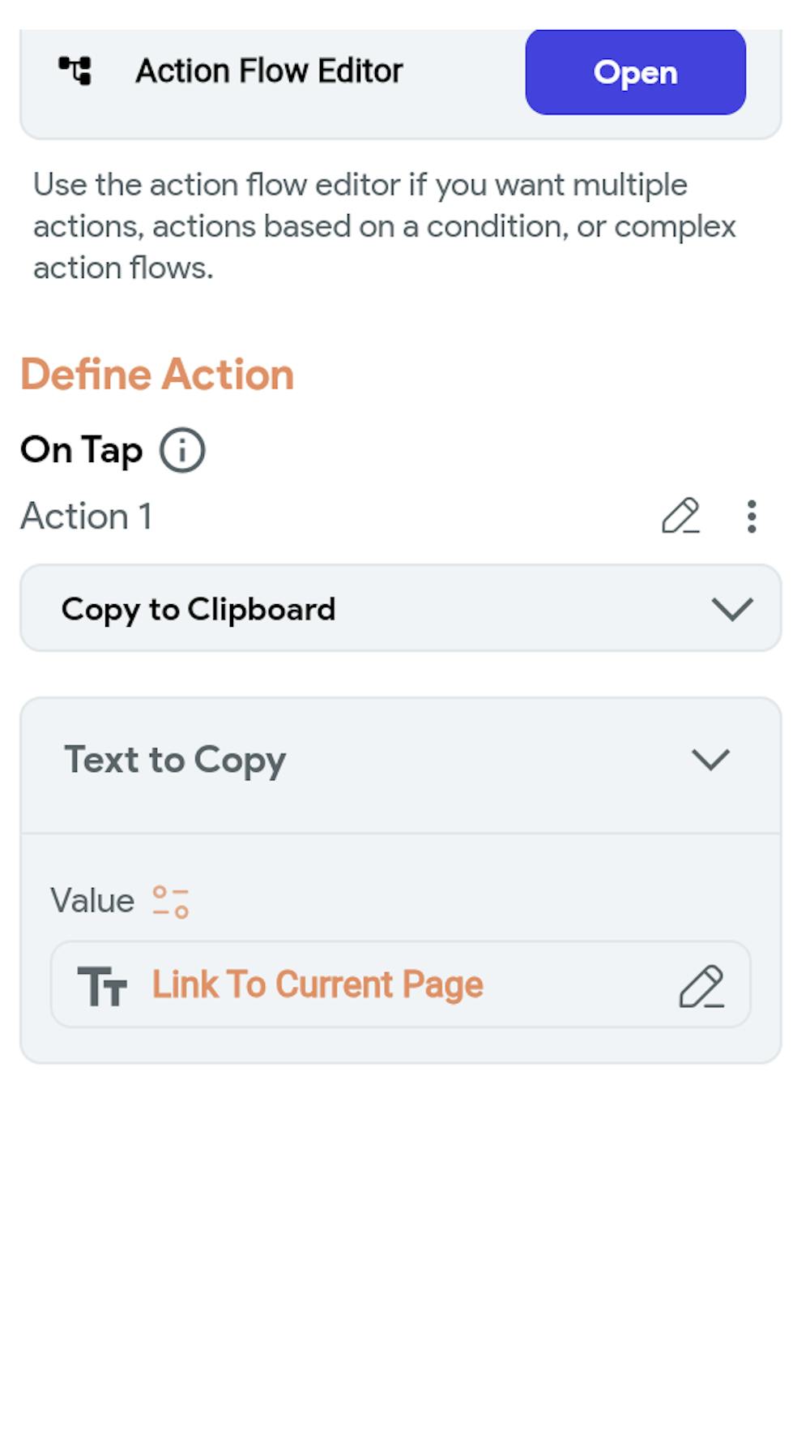
Task: Edit the Link To Current Page value
Action: [701, 986]
